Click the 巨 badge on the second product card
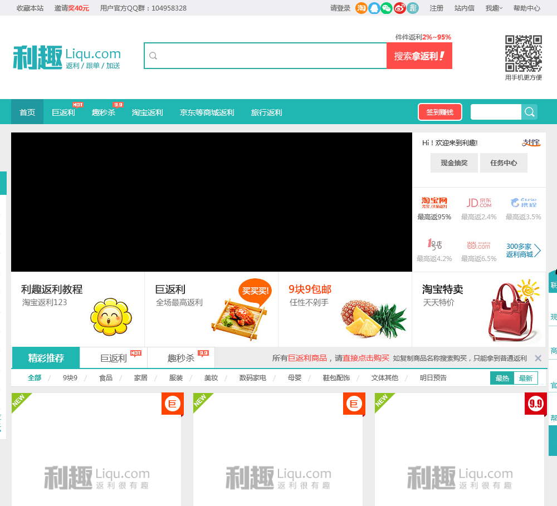Image resolution: width=557 pixels, height=506 pixels. 354,404
